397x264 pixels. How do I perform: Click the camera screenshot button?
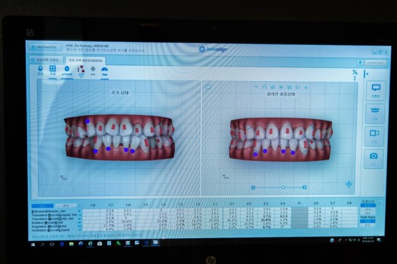pos(374,158)
